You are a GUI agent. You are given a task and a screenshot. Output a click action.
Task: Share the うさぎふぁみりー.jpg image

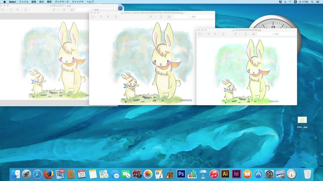(x=25, y=10)
